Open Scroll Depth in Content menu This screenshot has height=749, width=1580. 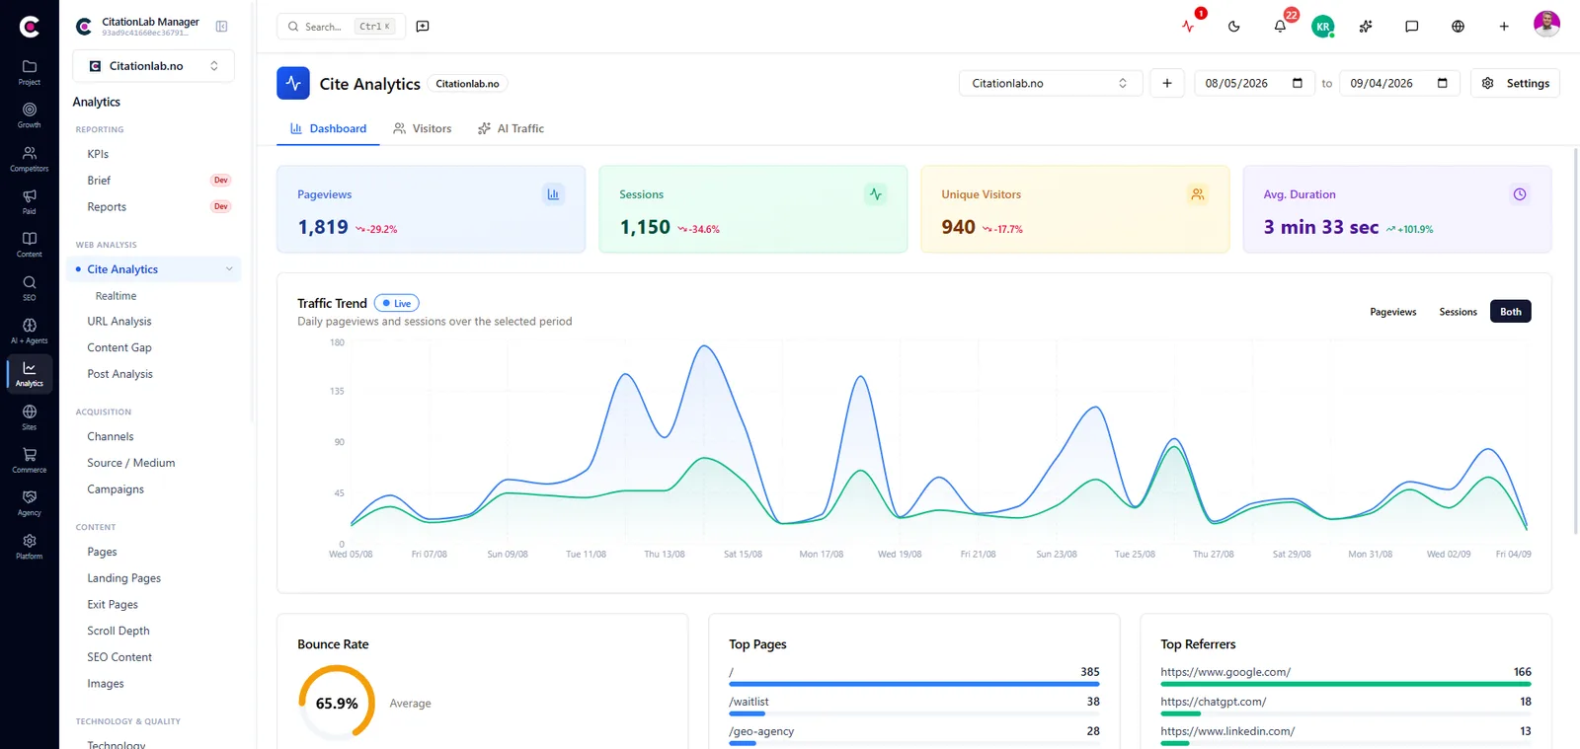tap(118, 631)
